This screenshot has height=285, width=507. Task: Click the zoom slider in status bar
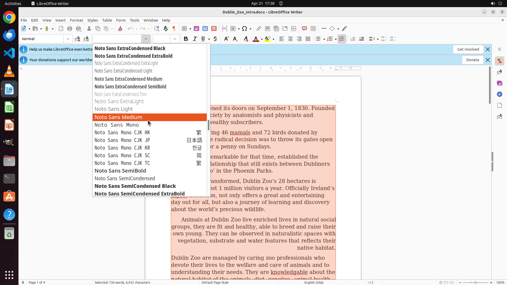(476, 282)
